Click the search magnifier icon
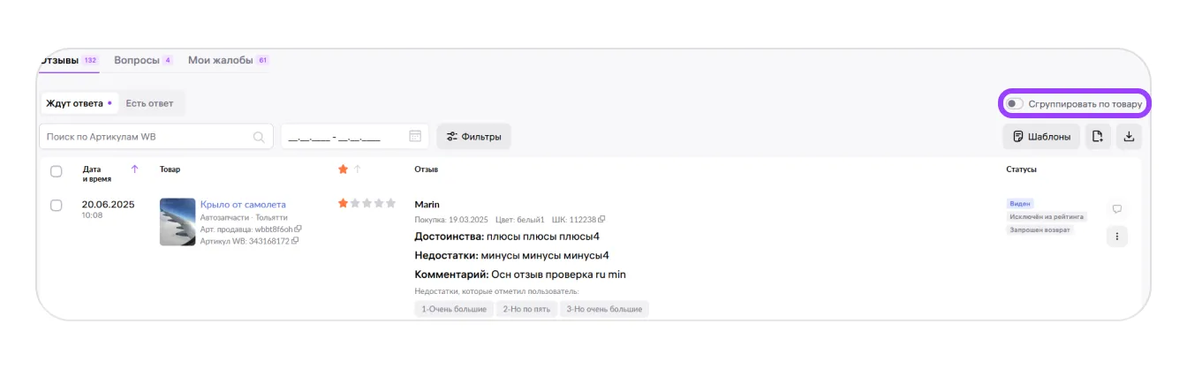The width and height of the screenshot is (1187, 369). pos(259,137)
